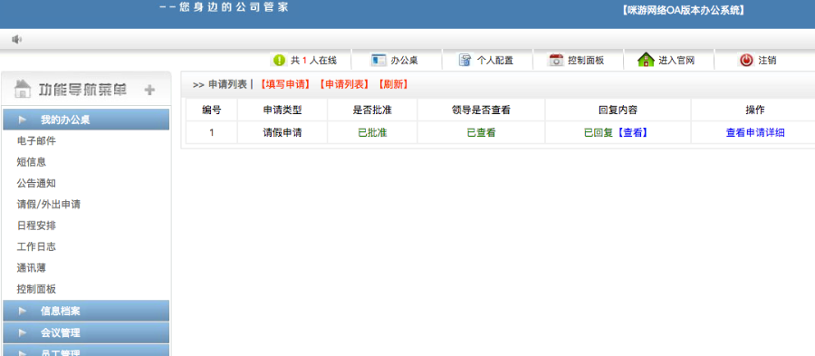This screenshot has width=815, height=356.
Task: Select 会议管理 menu header
Action: click(86, 332)
